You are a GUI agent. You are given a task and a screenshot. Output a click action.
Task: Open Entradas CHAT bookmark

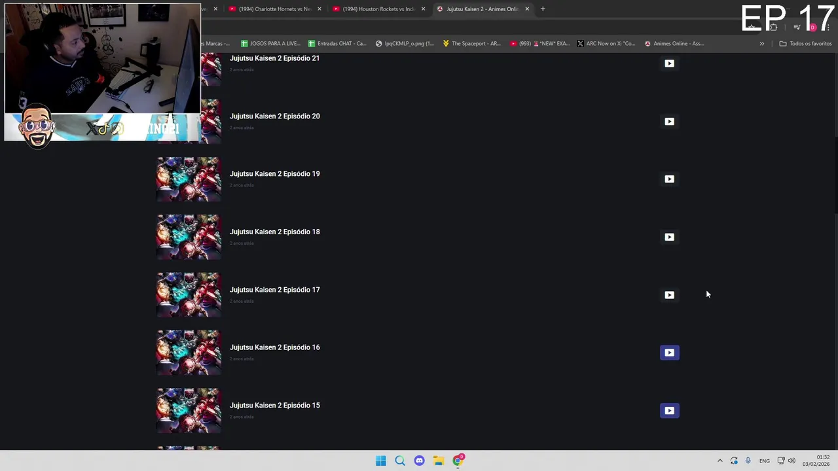[337, 44]
